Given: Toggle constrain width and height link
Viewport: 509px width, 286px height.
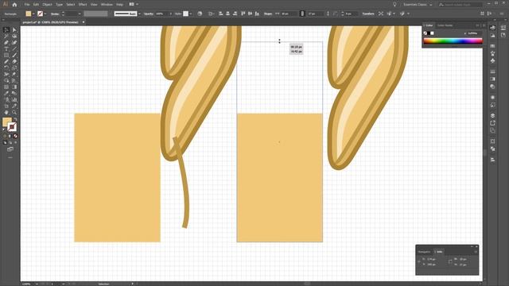Looking at the screenshot, I should point(302,14).
